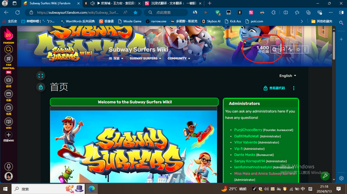Click the wiki header search icon

[274, 50]
